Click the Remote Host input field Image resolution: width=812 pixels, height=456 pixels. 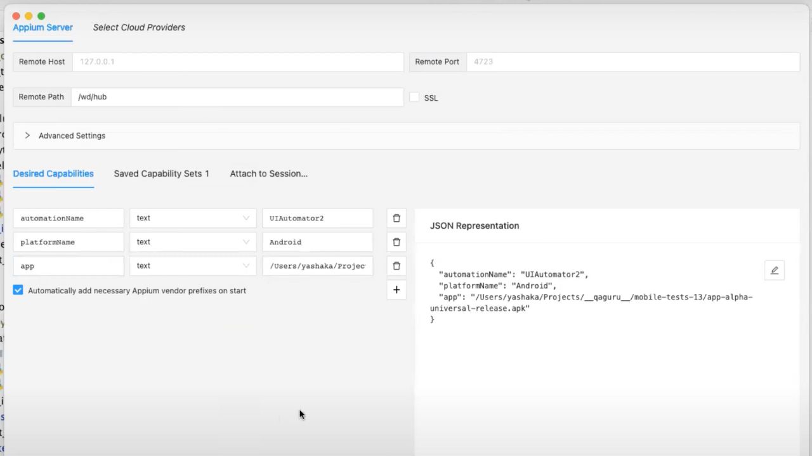[x=238, y=61]
